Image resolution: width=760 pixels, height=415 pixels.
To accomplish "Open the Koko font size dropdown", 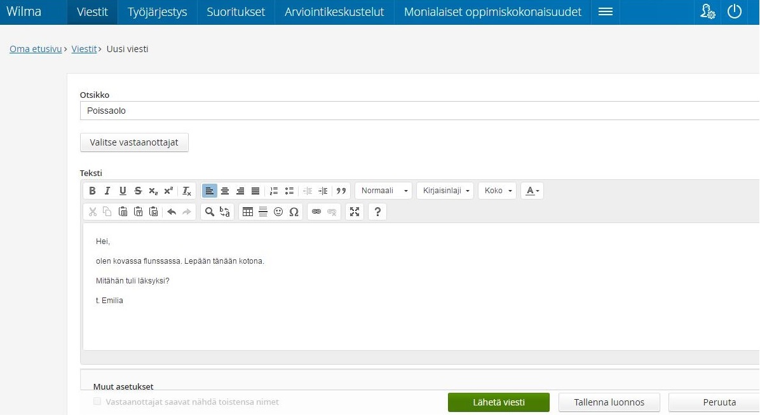I will [x=497, y=191].
